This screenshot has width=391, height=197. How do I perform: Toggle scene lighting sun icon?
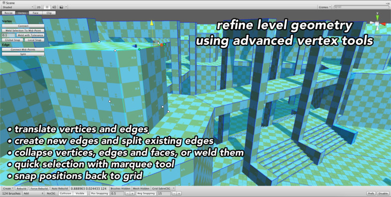(47, 7)
